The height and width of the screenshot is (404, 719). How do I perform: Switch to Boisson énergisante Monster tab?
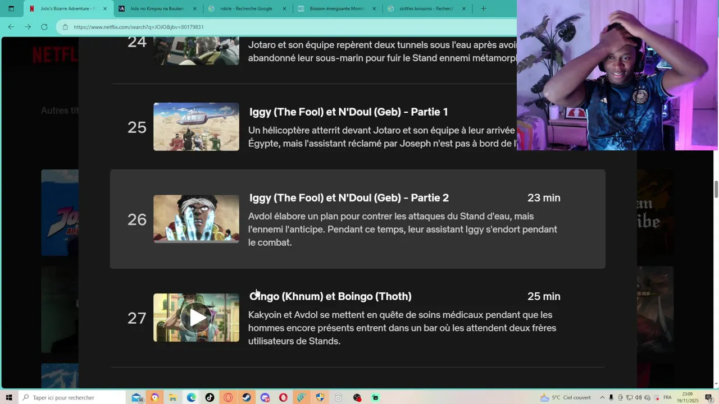[x=337, y=8]
